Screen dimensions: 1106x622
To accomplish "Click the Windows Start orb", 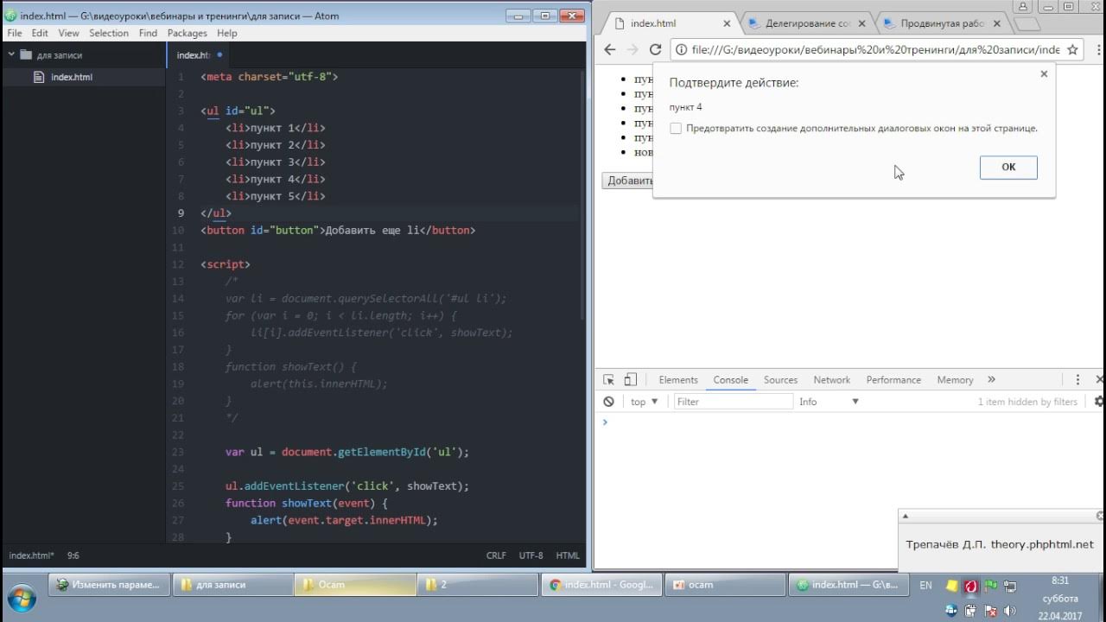I will pos(21,597).
